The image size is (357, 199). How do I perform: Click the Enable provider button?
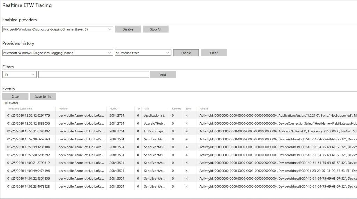pyautogui.click(x=186, y=53)
